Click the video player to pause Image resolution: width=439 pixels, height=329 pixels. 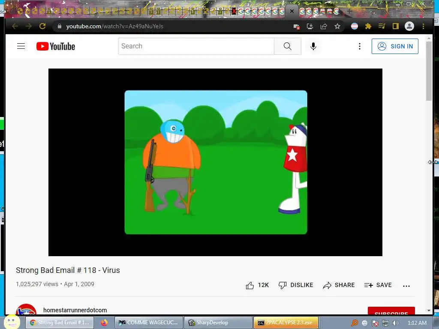(x=215, y=162)
